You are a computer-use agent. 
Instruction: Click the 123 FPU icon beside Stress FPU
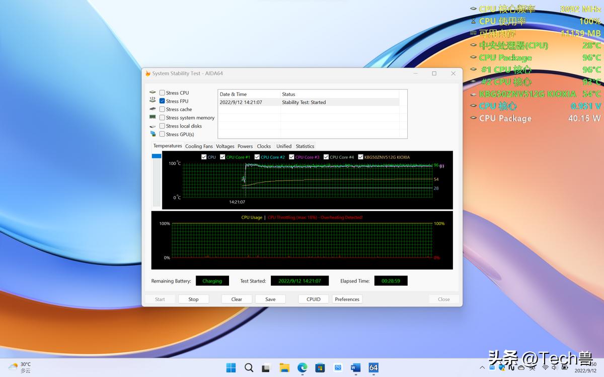153,101
